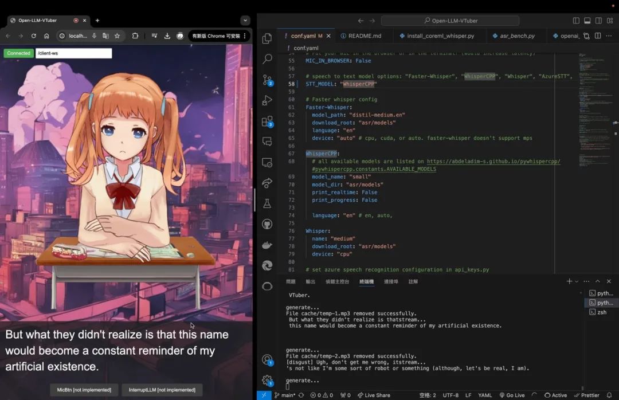Select LF end of line sequence
Screen dimensions: 619x400
(x=468, y=395)
